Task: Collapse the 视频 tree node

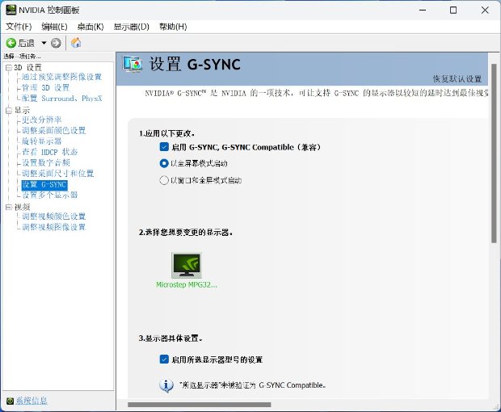Action: [9, 208]
